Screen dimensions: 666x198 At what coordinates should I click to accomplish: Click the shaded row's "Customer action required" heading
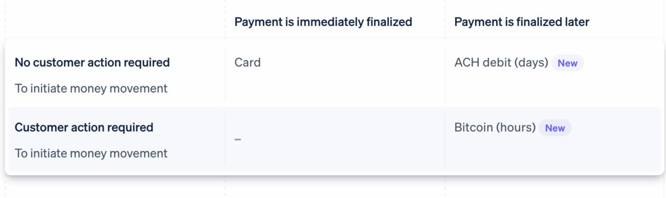pyautogui.click(x=84, y=127)
